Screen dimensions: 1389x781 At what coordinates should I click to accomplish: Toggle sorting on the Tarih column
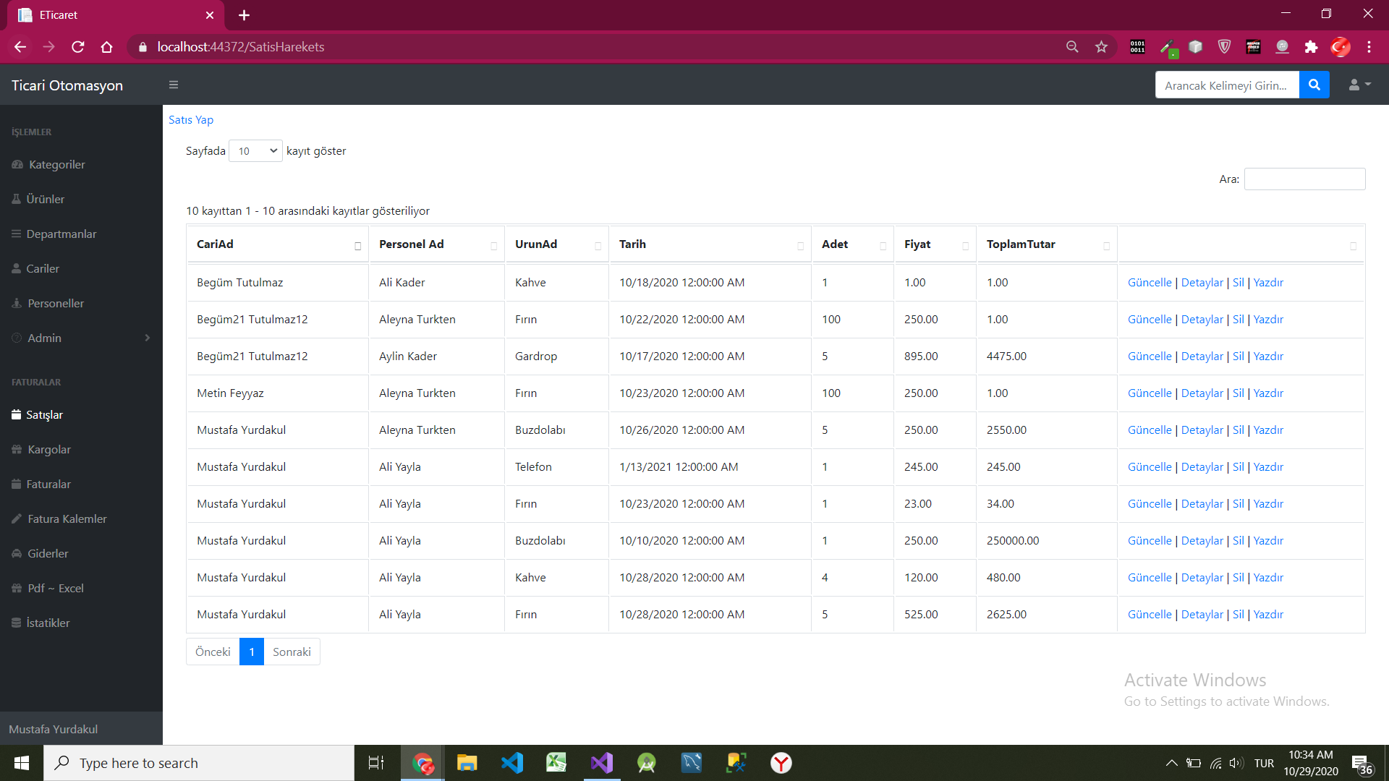632,244
